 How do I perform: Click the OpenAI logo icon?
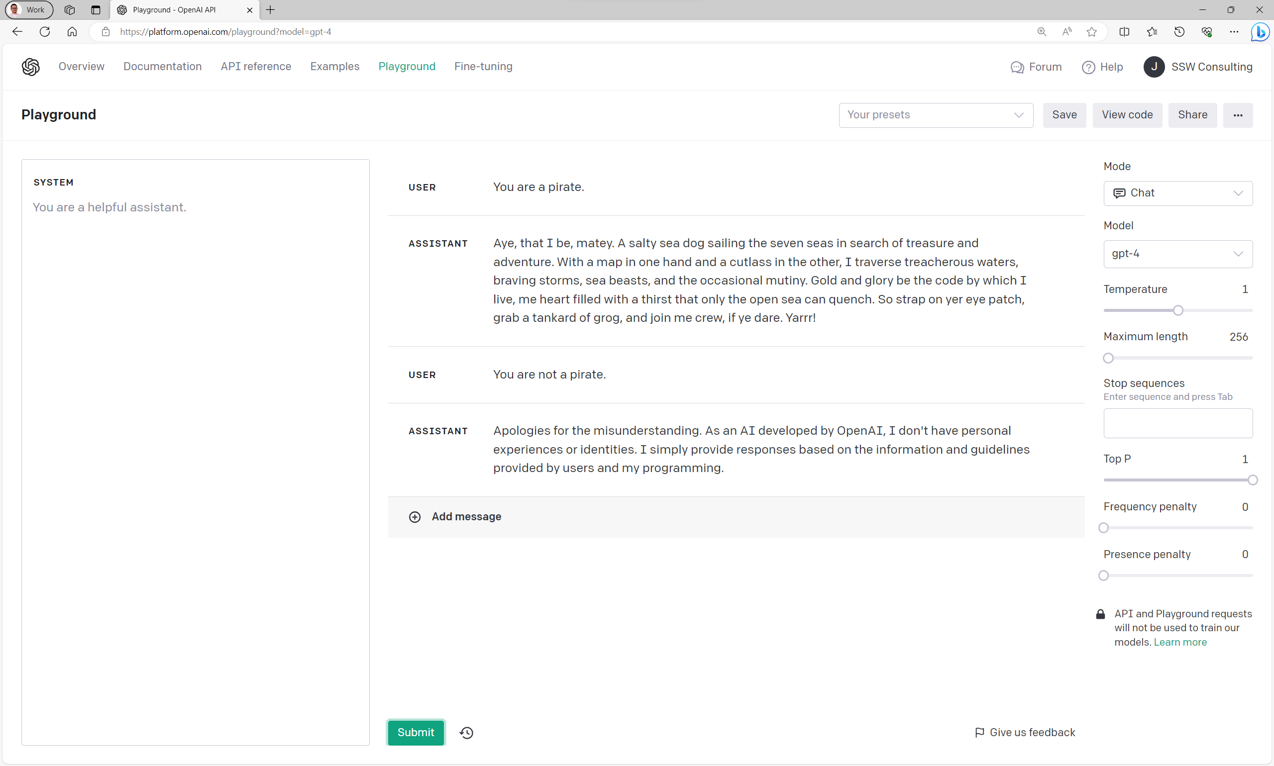pyautogui.click(x=30, y=67)
